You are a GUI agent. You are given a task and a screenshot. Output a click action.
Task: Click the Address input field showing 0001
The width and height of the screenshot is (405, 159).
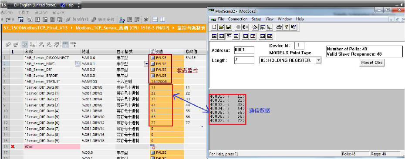point(244,50)
